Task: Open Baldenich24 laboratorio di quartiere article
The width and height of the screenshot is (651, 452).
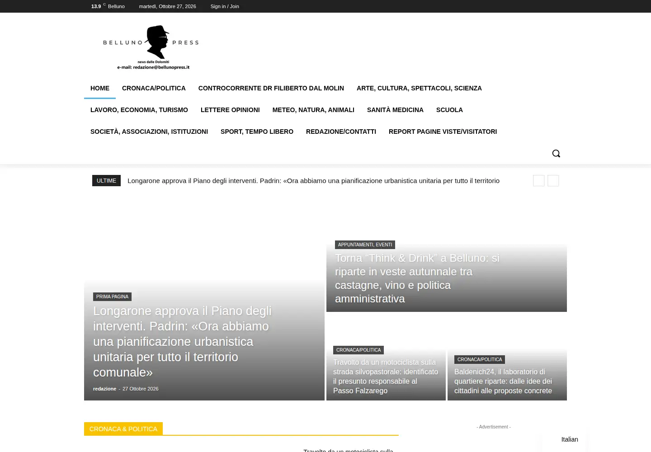Action: pos(503,381)
